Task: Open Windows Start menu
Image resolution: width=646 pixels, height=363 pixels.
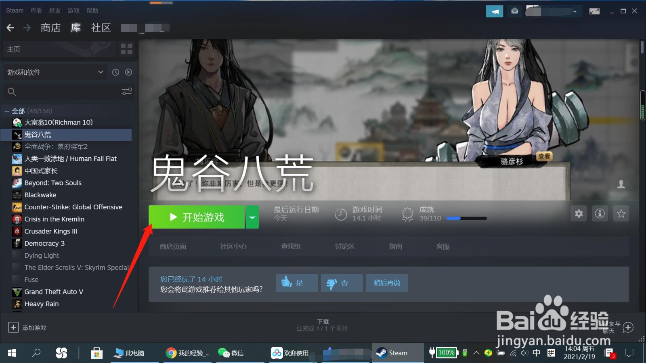Action: click(x=12, y=353)
